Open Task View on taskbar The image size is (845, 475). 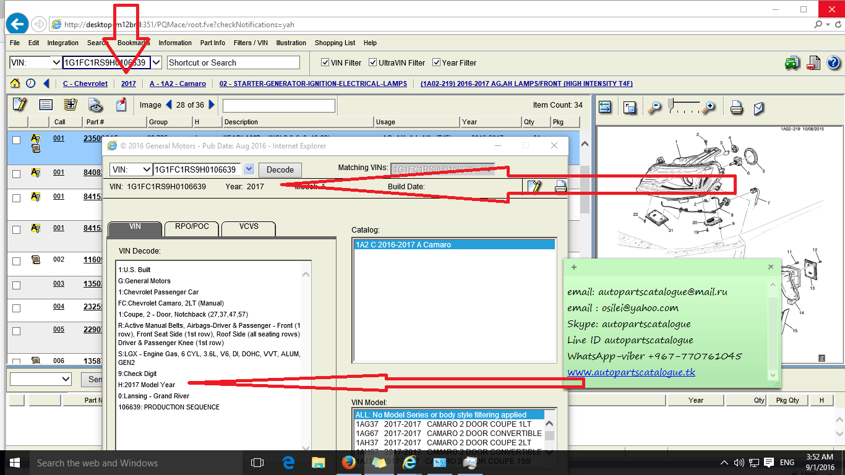(257, 463)
